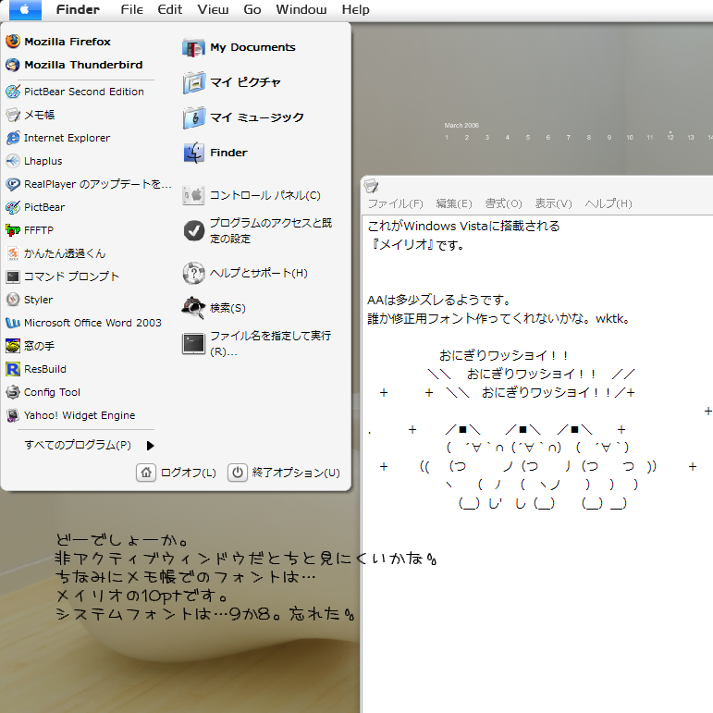Open ResBuild program

36,369
